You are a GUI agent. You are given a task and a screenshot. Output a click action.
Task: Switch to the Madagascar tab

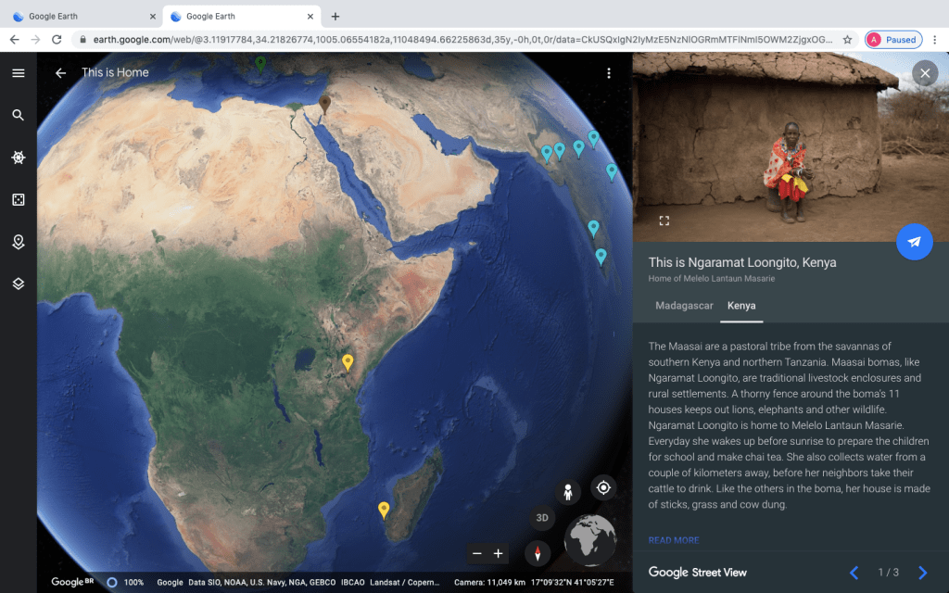(x=684, y=306)
